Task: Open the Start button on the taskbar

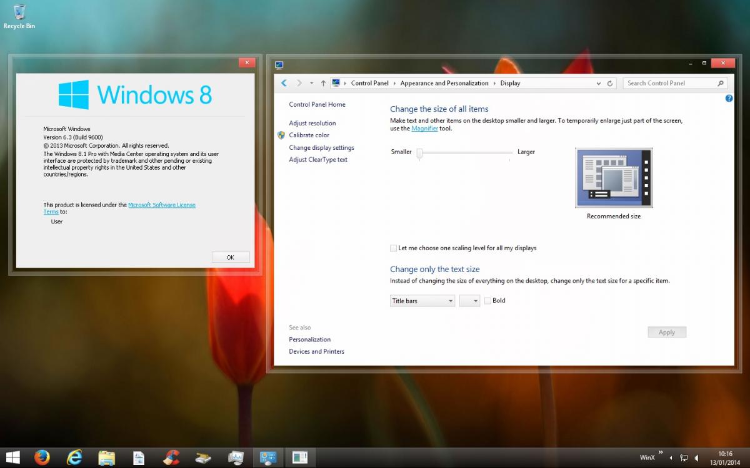Action: tap(12, 457)
